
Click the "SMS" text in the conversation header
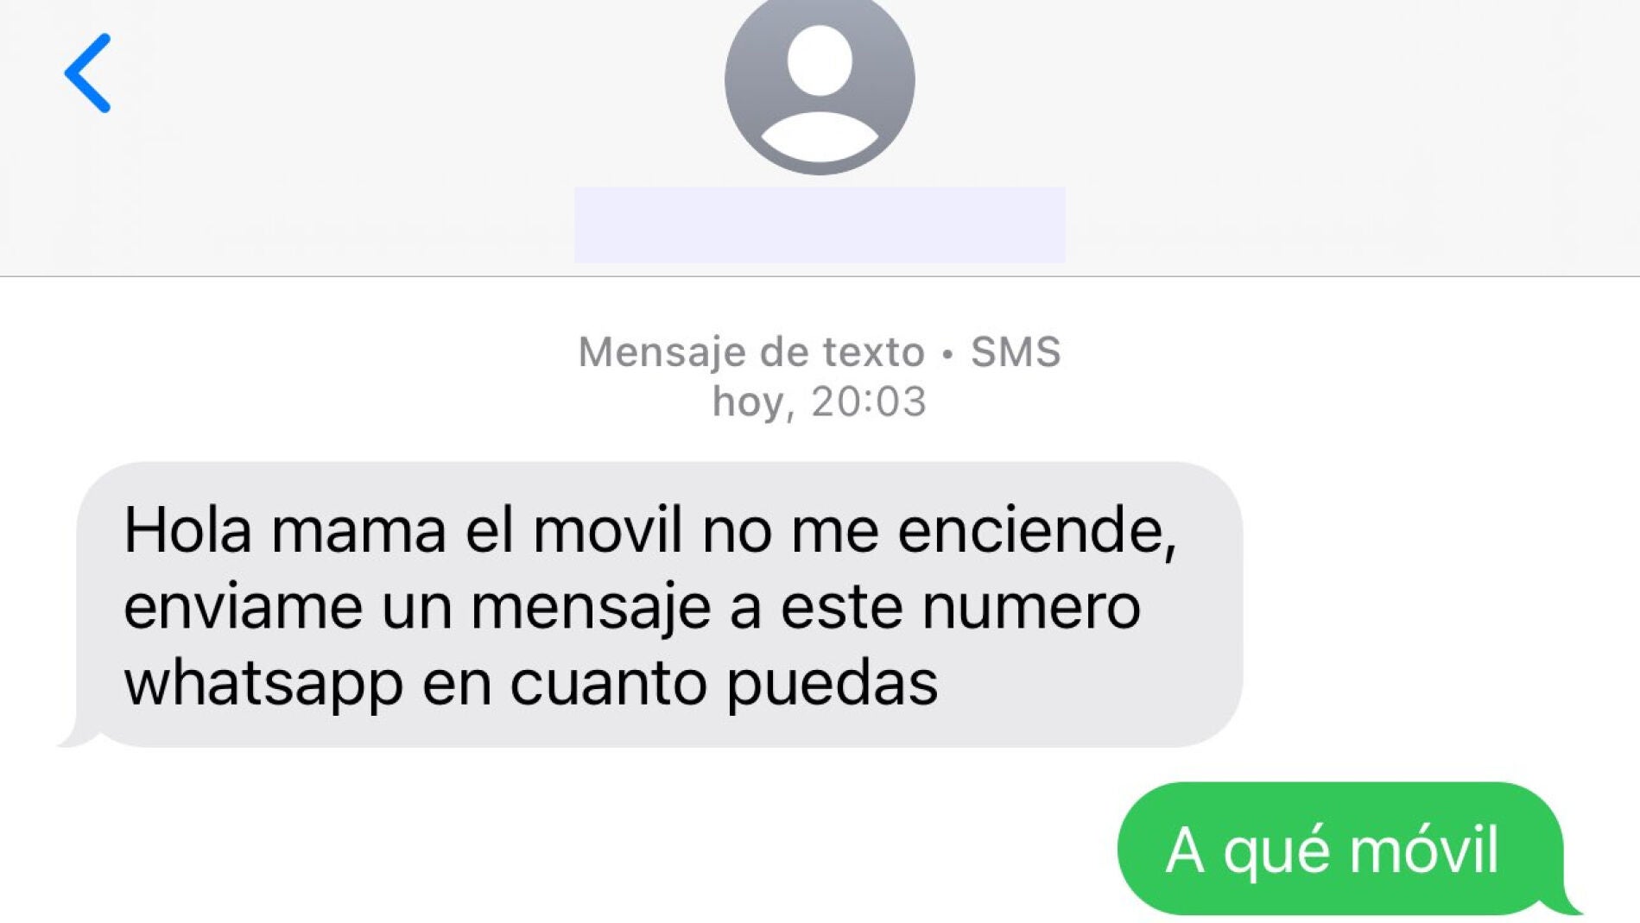1016,352
